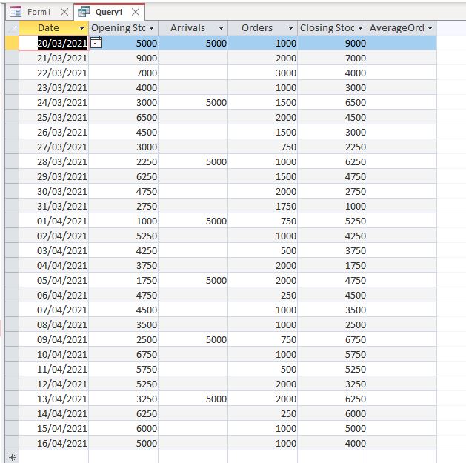Click Closing Stock 6000 on 14/04/2021
466x463 pixels.
332,413
